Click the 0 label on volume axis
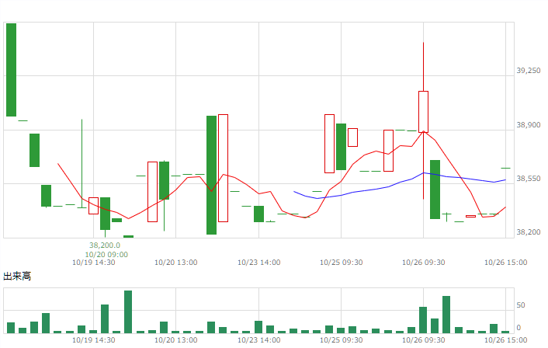The width and height of the screenshot is (548, 348). (519, 328)
